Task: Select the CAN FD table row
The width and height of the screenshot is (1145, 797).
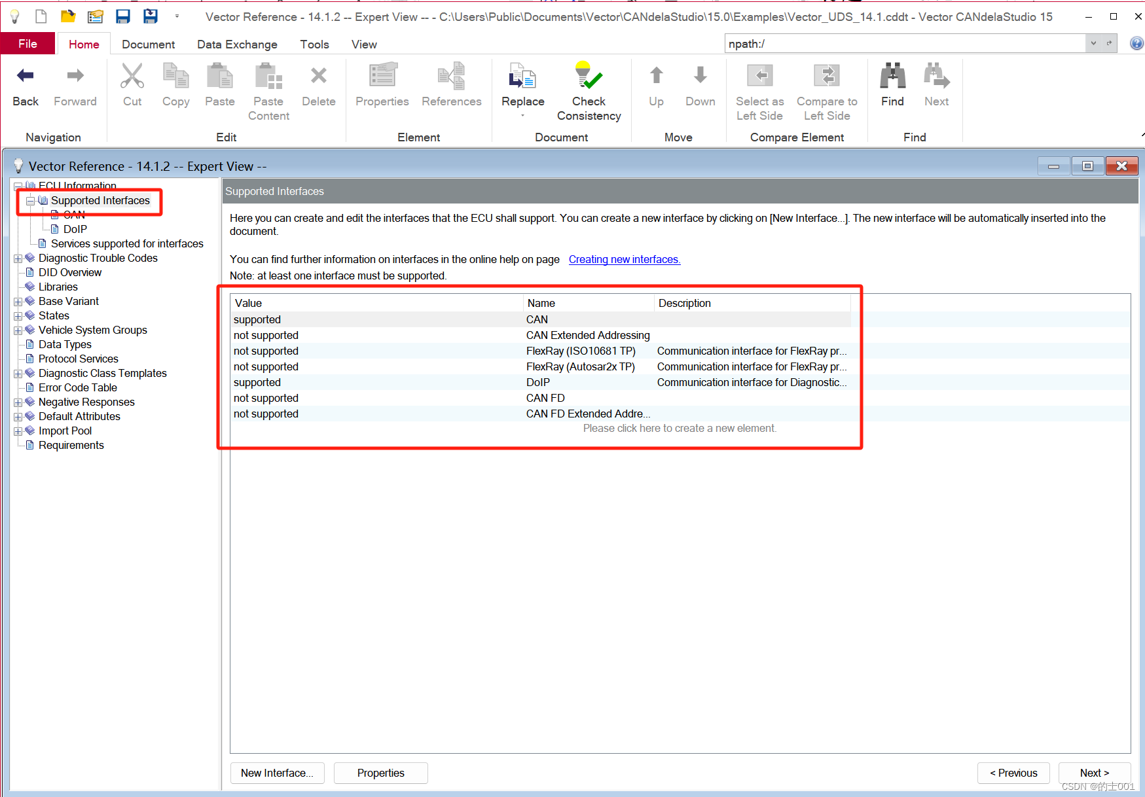Action: click(541, 398)
